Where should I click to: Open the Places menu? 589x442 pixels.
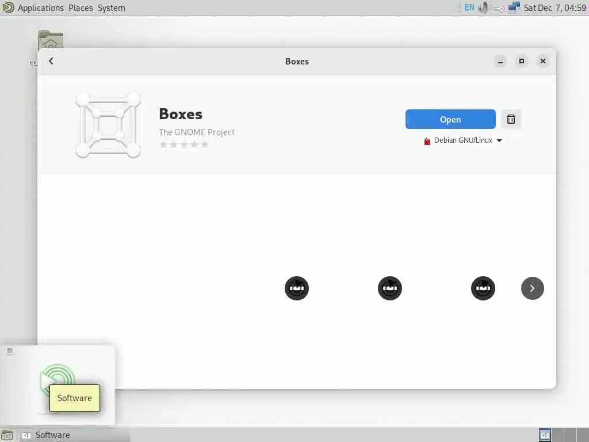[81, 8]
